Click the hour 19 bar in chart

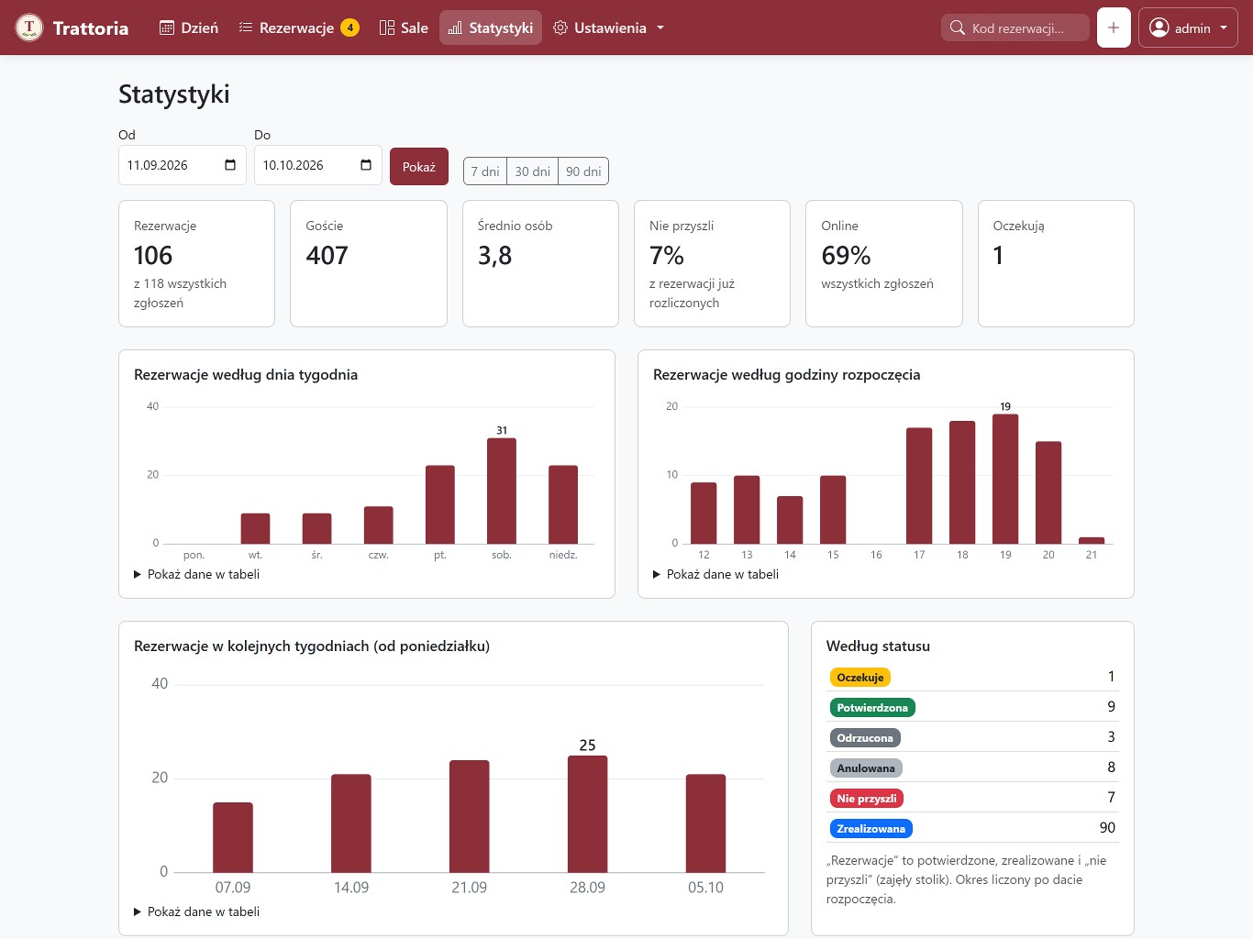click(x=1005, y=479)
